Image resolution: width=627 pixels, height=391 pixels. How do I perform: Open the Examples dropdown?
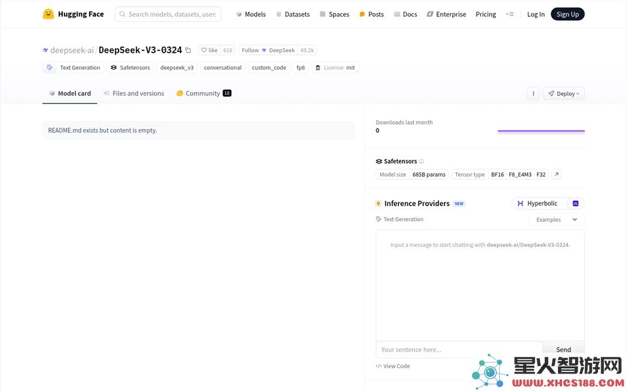point(557,219)
